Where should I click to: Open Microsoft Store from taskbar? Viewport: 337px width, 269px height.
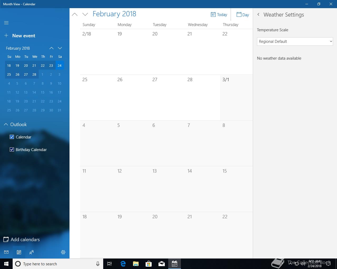[x=149, y=264]
